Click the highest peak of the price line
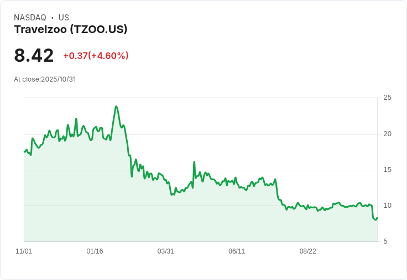Viewport: 407px width, 280px height. point(116,106)
